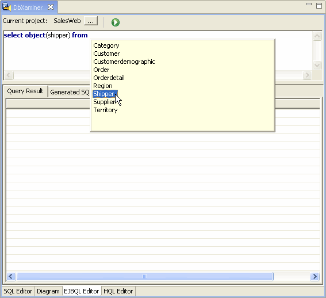
Task: Open the Generated SQL tab
Action: [70, 92]
